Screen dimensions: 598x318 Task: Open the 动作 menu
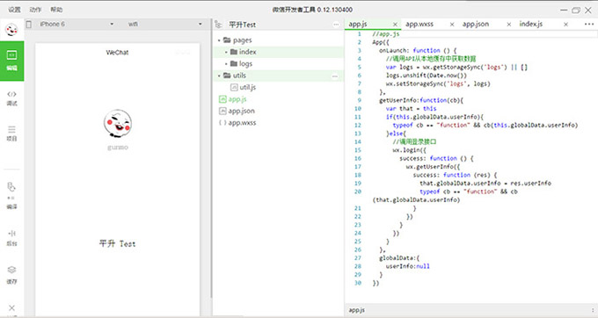click(35, 10)
